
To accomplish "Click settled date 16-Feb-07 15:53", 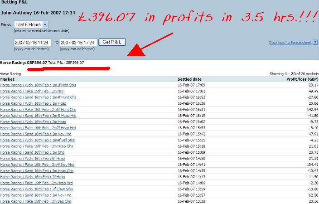I will [x=191, y=128].
